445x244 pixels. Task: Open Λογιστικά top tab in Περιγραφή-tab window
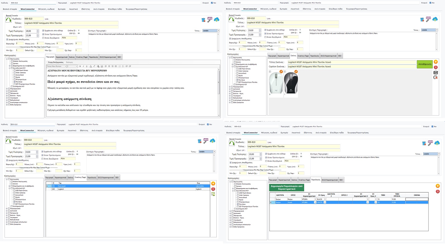click(x=74, y=9)
